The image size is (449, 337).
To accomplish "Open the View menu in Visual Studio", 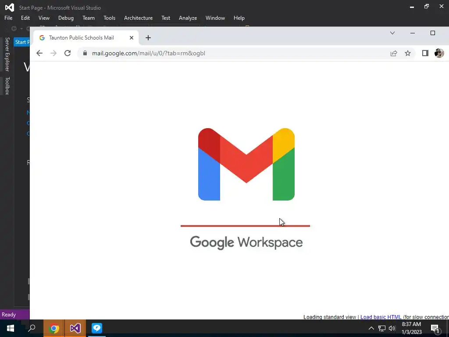I will coord(44,18).
